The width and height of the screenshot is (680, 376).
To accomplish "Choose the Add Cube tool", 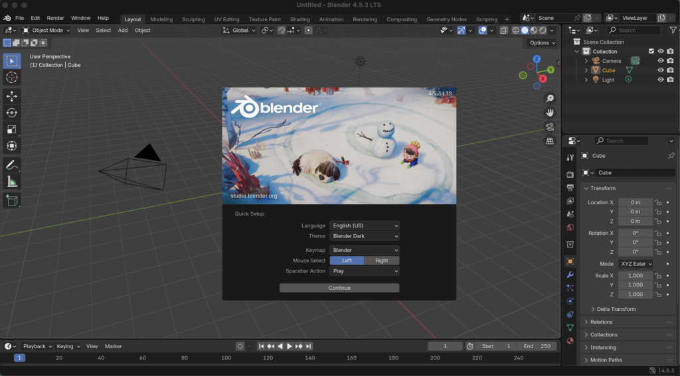I will [x=12, y=200].
